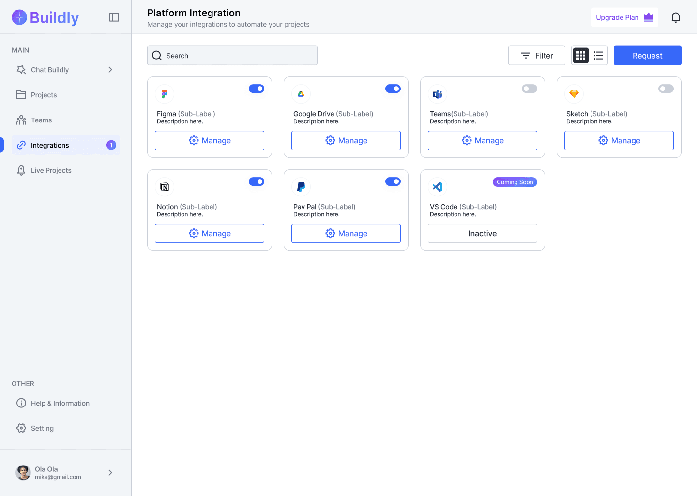Click Ola Ola's profile avatar
Viewport: 697px width, 496px height.
[23, 473]
